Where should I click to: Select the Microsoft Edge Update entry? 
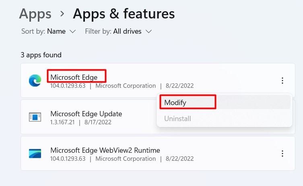point(86,113)
